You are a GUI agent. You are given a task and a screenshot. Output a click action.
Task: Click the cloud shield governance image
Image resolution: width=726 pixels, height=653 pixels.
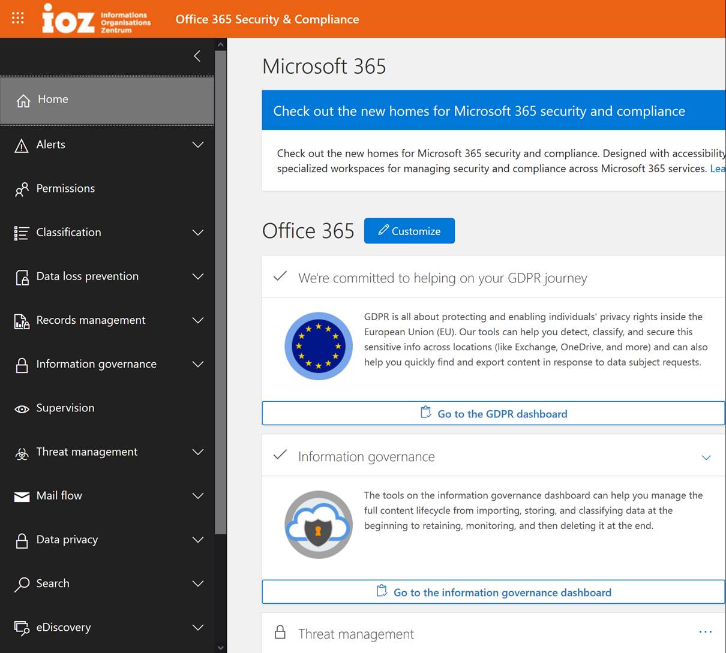(x=319, y=525)
